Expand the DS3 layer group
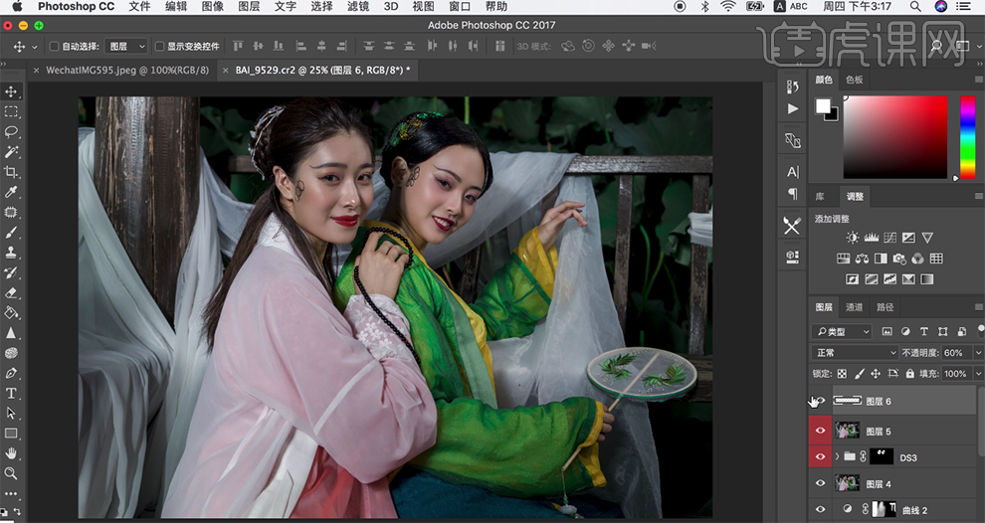Image resolution: width=985 pixels, height=523 pixels. [837, 457]
